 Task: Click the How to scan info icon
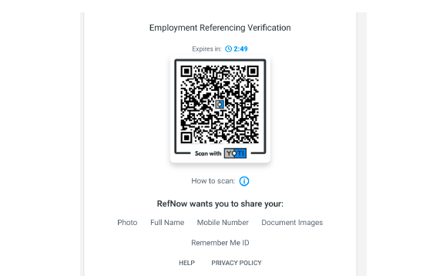coord(244,181)
